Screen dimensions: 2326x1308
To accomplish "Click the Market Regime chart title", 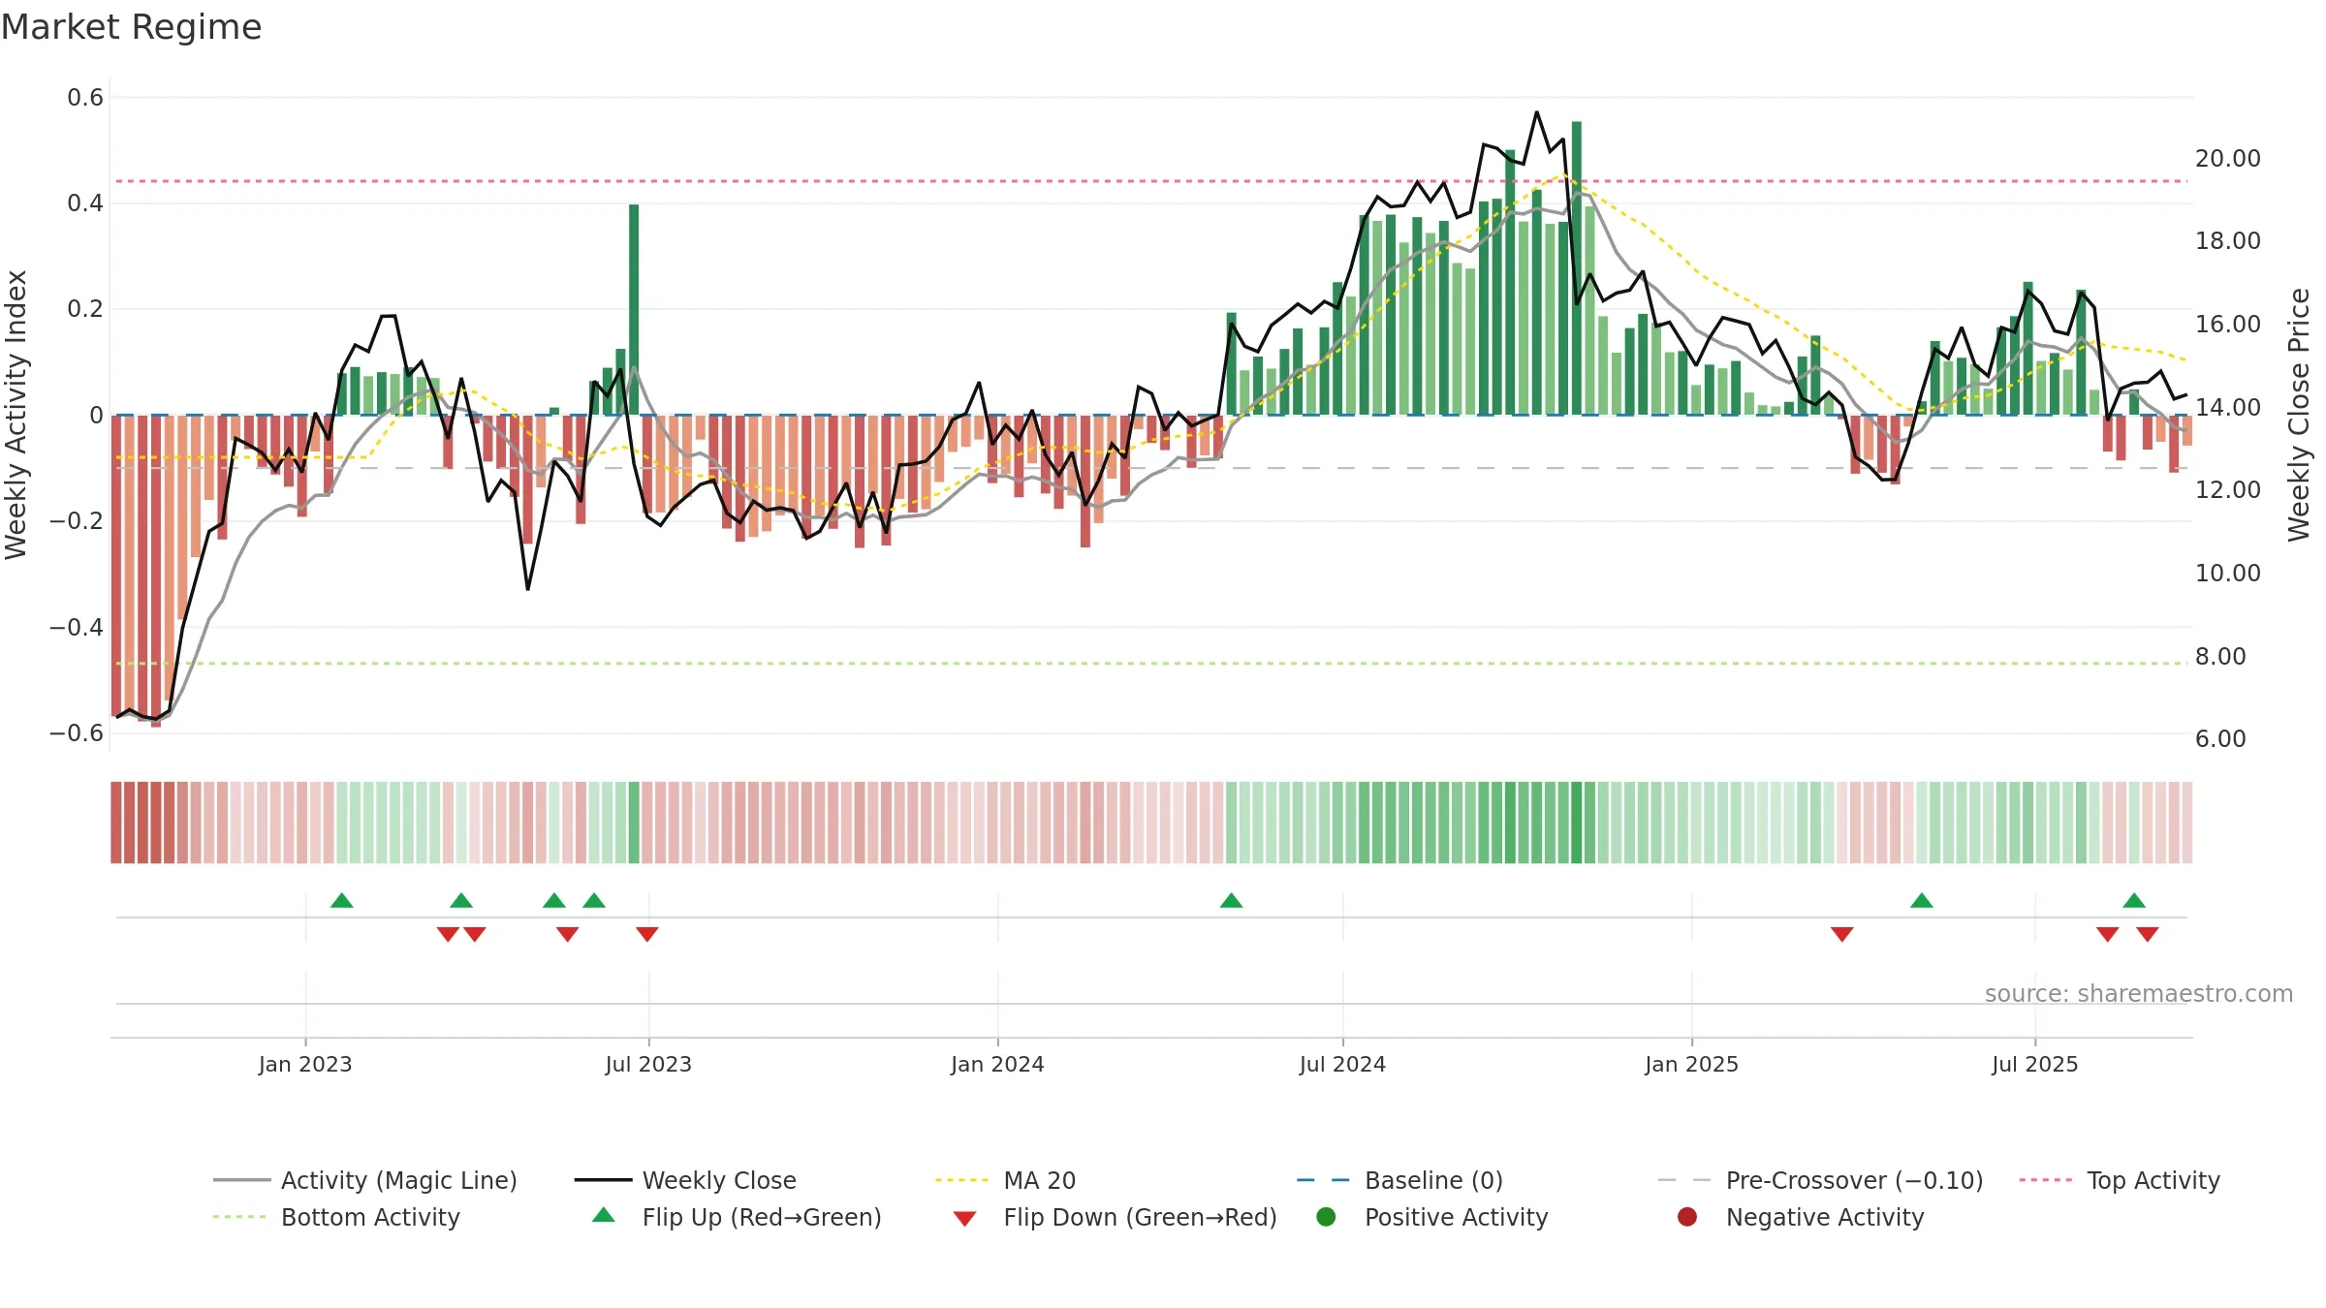I will point(131,27).
